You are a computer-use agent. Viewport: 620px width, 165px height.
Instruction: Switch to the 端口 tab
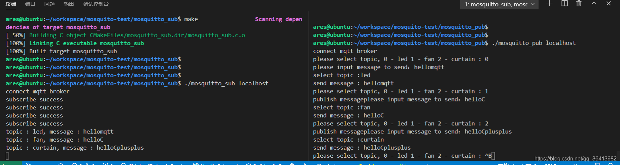tap(30, 4)
